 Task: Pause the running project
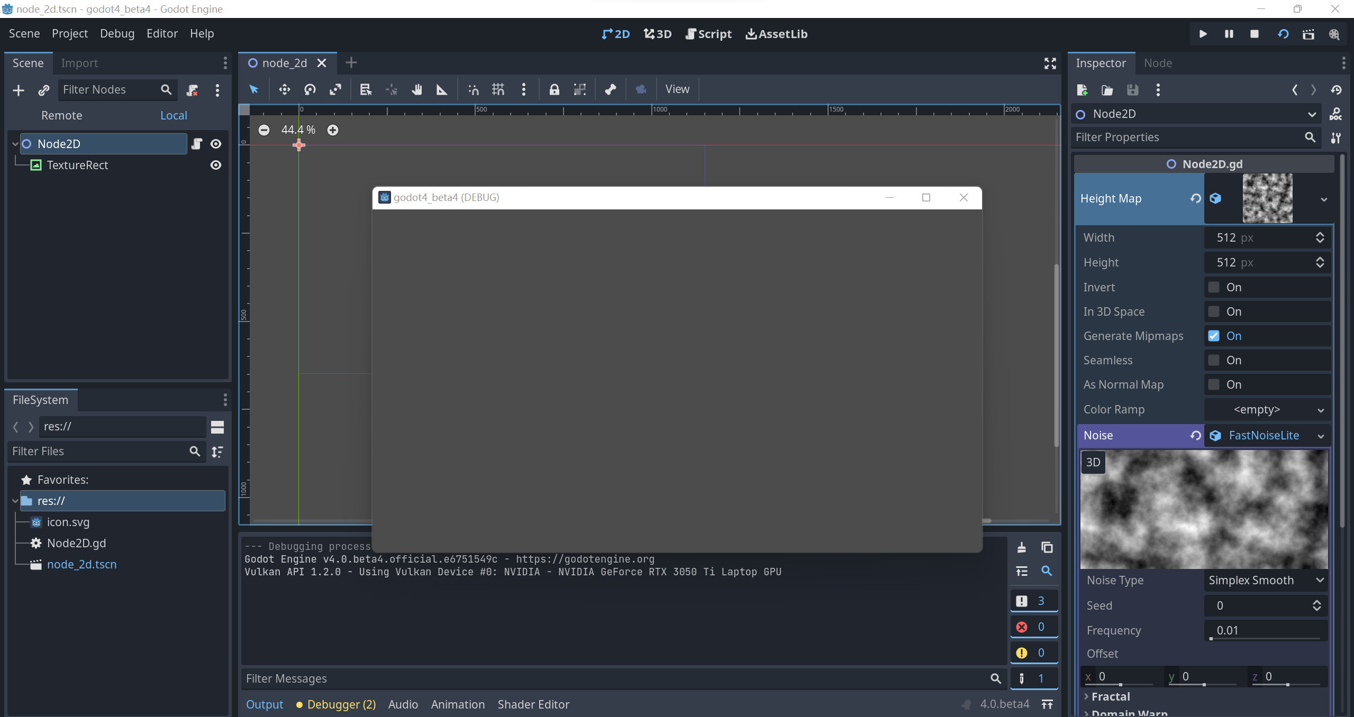coord(1229,34)
